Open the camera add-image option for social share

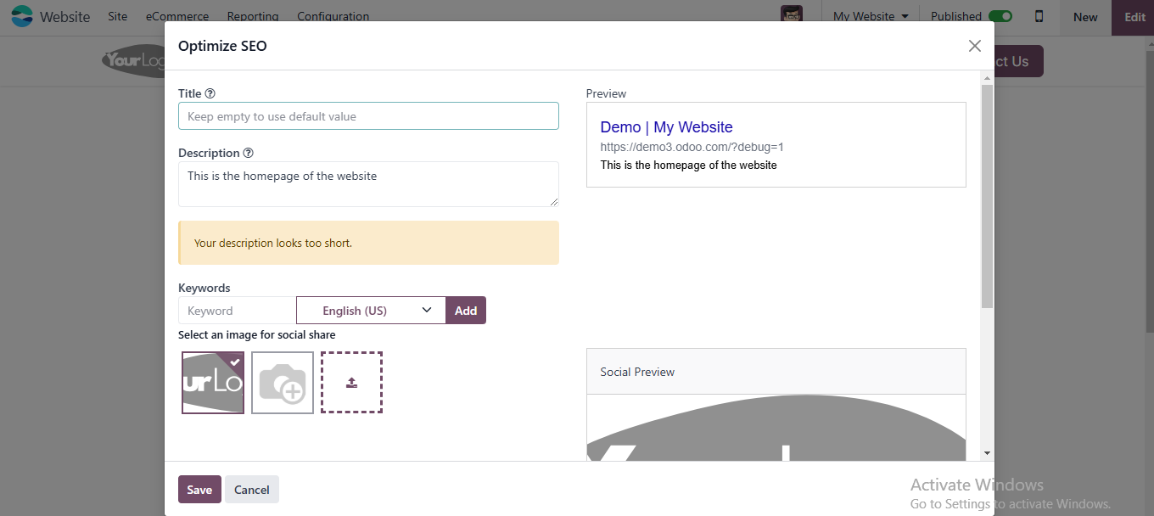pyautogui.click(x=282, y=382)
